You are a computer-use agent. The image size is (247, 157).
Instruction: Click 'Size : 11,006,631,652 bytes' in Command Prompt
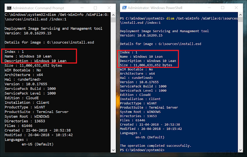pyautogui.click(x=33, y=66)
